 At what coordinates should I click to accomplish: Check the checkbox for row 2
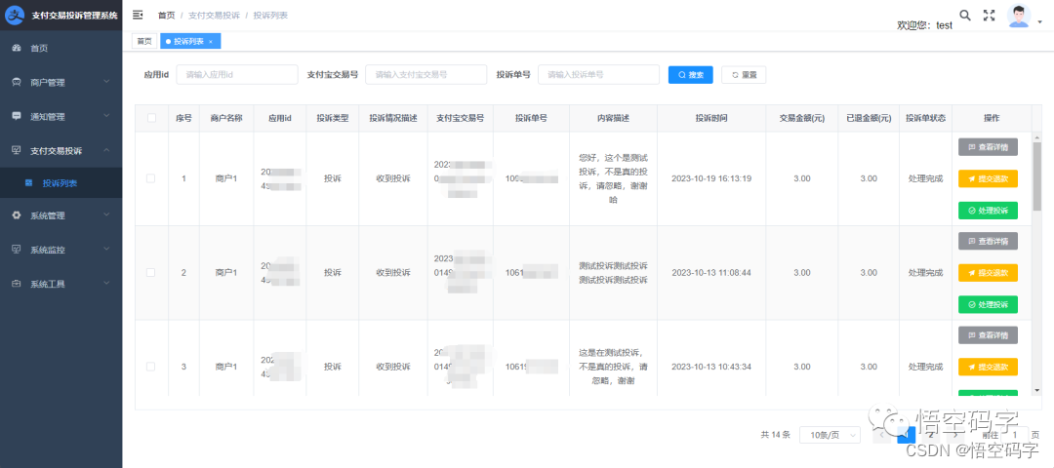[x=151, y=273]
